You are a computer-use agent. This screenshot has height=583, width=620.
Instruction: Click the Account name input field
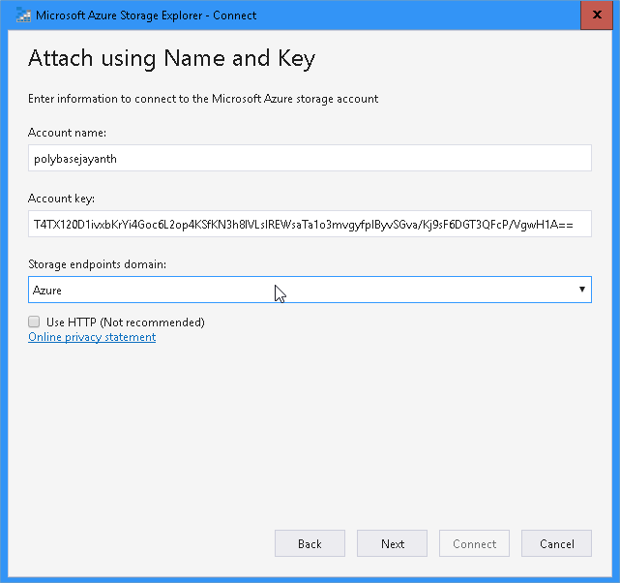[x=310, y=158]
